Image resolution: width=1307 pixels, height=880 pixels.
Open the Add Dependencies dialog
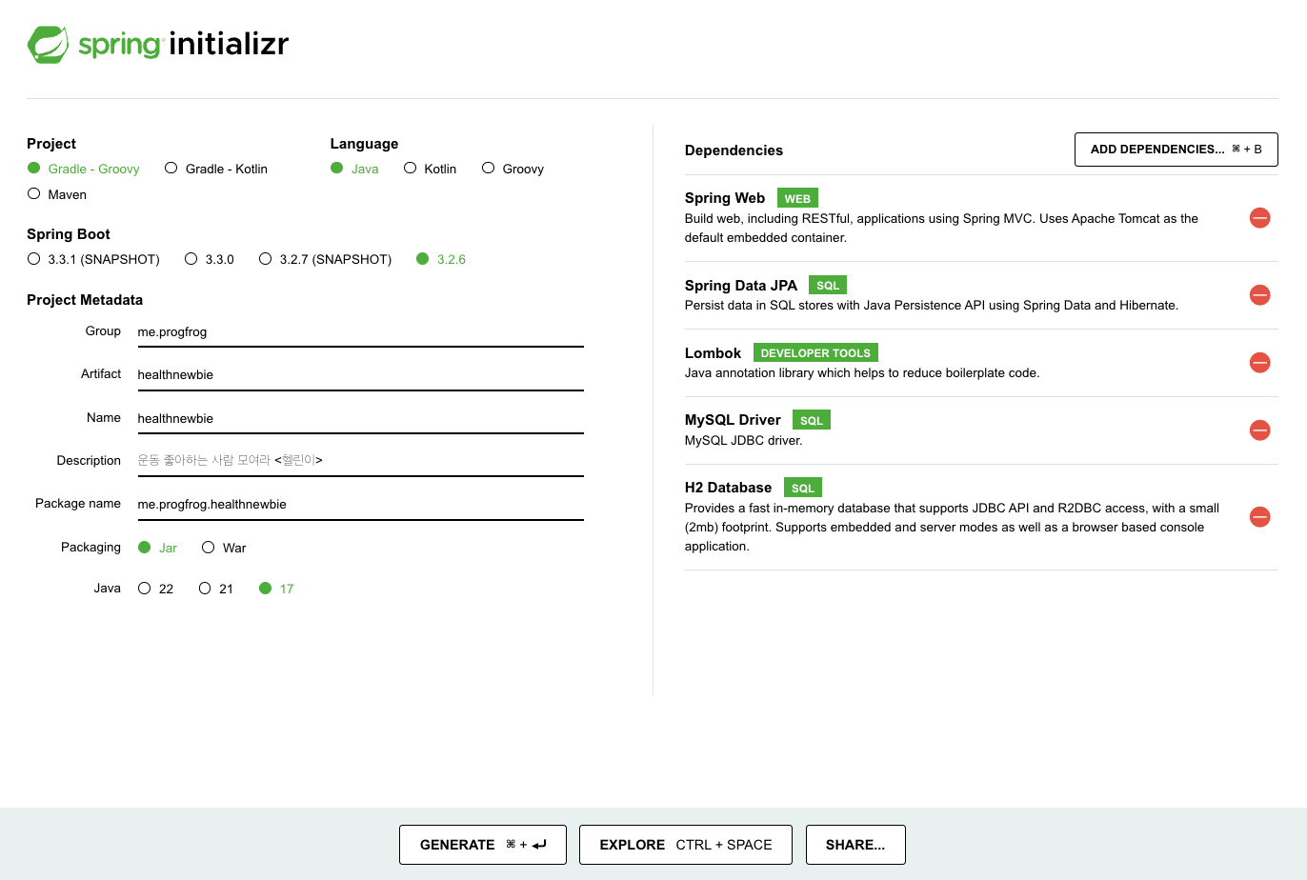point(1176,150)
